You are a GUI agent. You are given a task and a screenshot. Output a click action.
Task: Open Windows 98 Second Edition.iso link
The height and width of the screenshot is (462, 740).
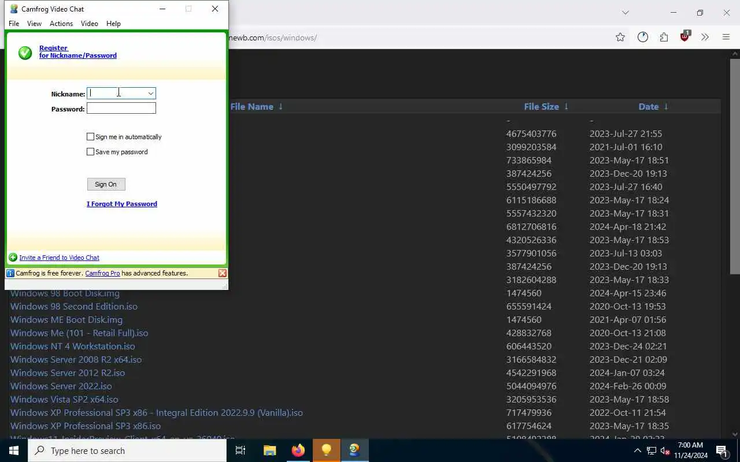(x=74, y=306)
